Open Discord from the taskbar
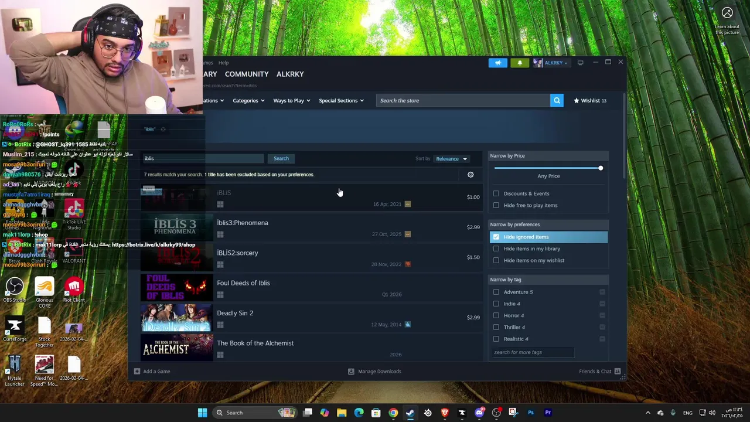 pos(479,413)
